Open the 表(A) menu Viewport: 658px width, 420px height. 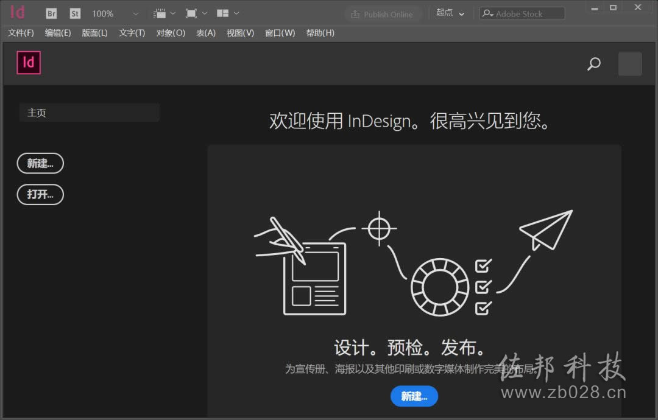206,33
